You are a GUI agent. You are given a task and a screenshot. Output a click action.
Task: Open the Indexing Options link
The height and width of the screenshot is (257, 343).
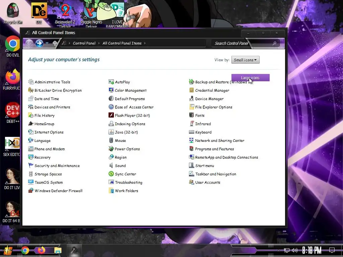(x=130, y=124)
